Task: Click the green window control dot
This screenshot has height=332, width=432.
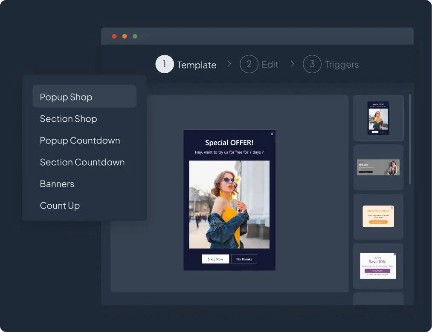Action: coord(135,36)
